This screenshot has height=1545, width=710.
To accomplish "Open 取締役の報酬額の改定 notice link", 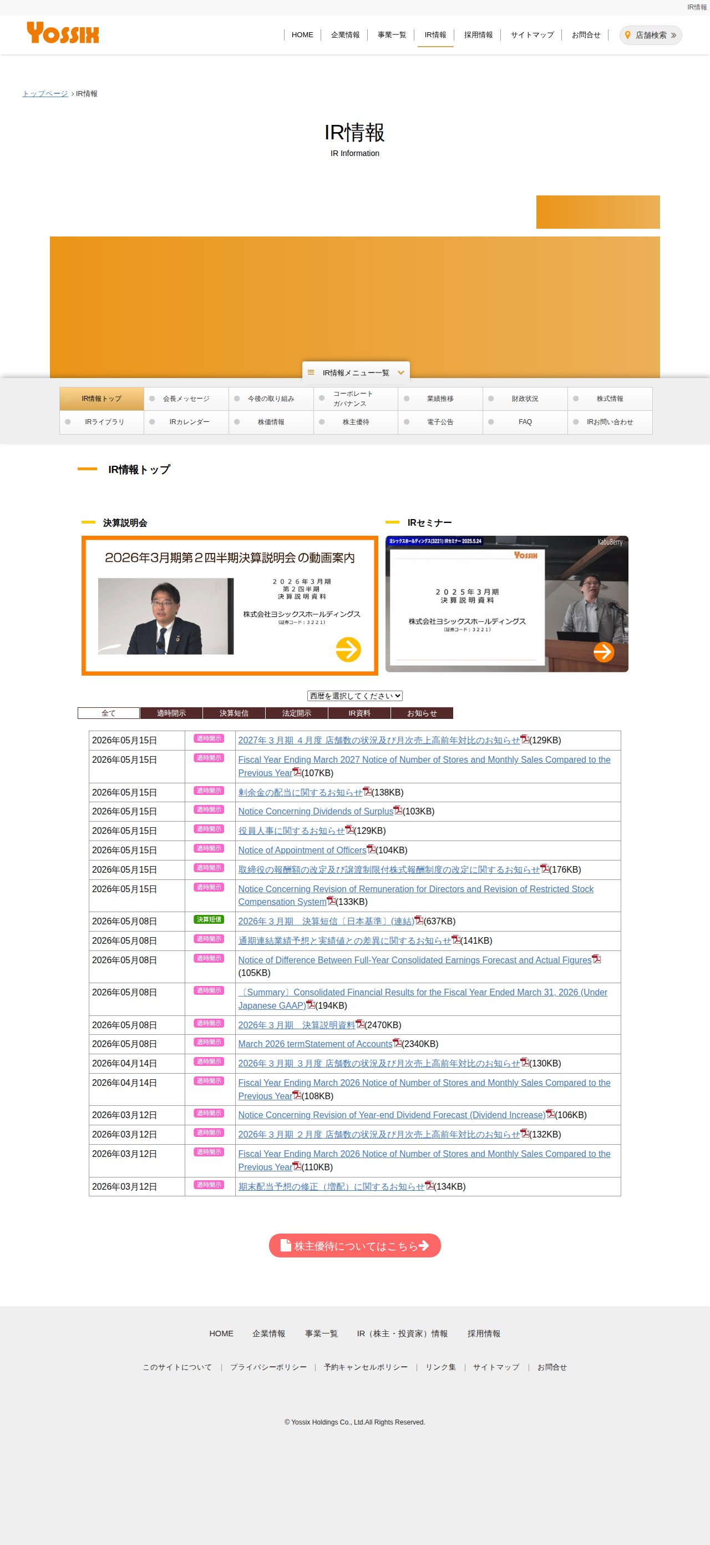I will (x=389, y=870).
